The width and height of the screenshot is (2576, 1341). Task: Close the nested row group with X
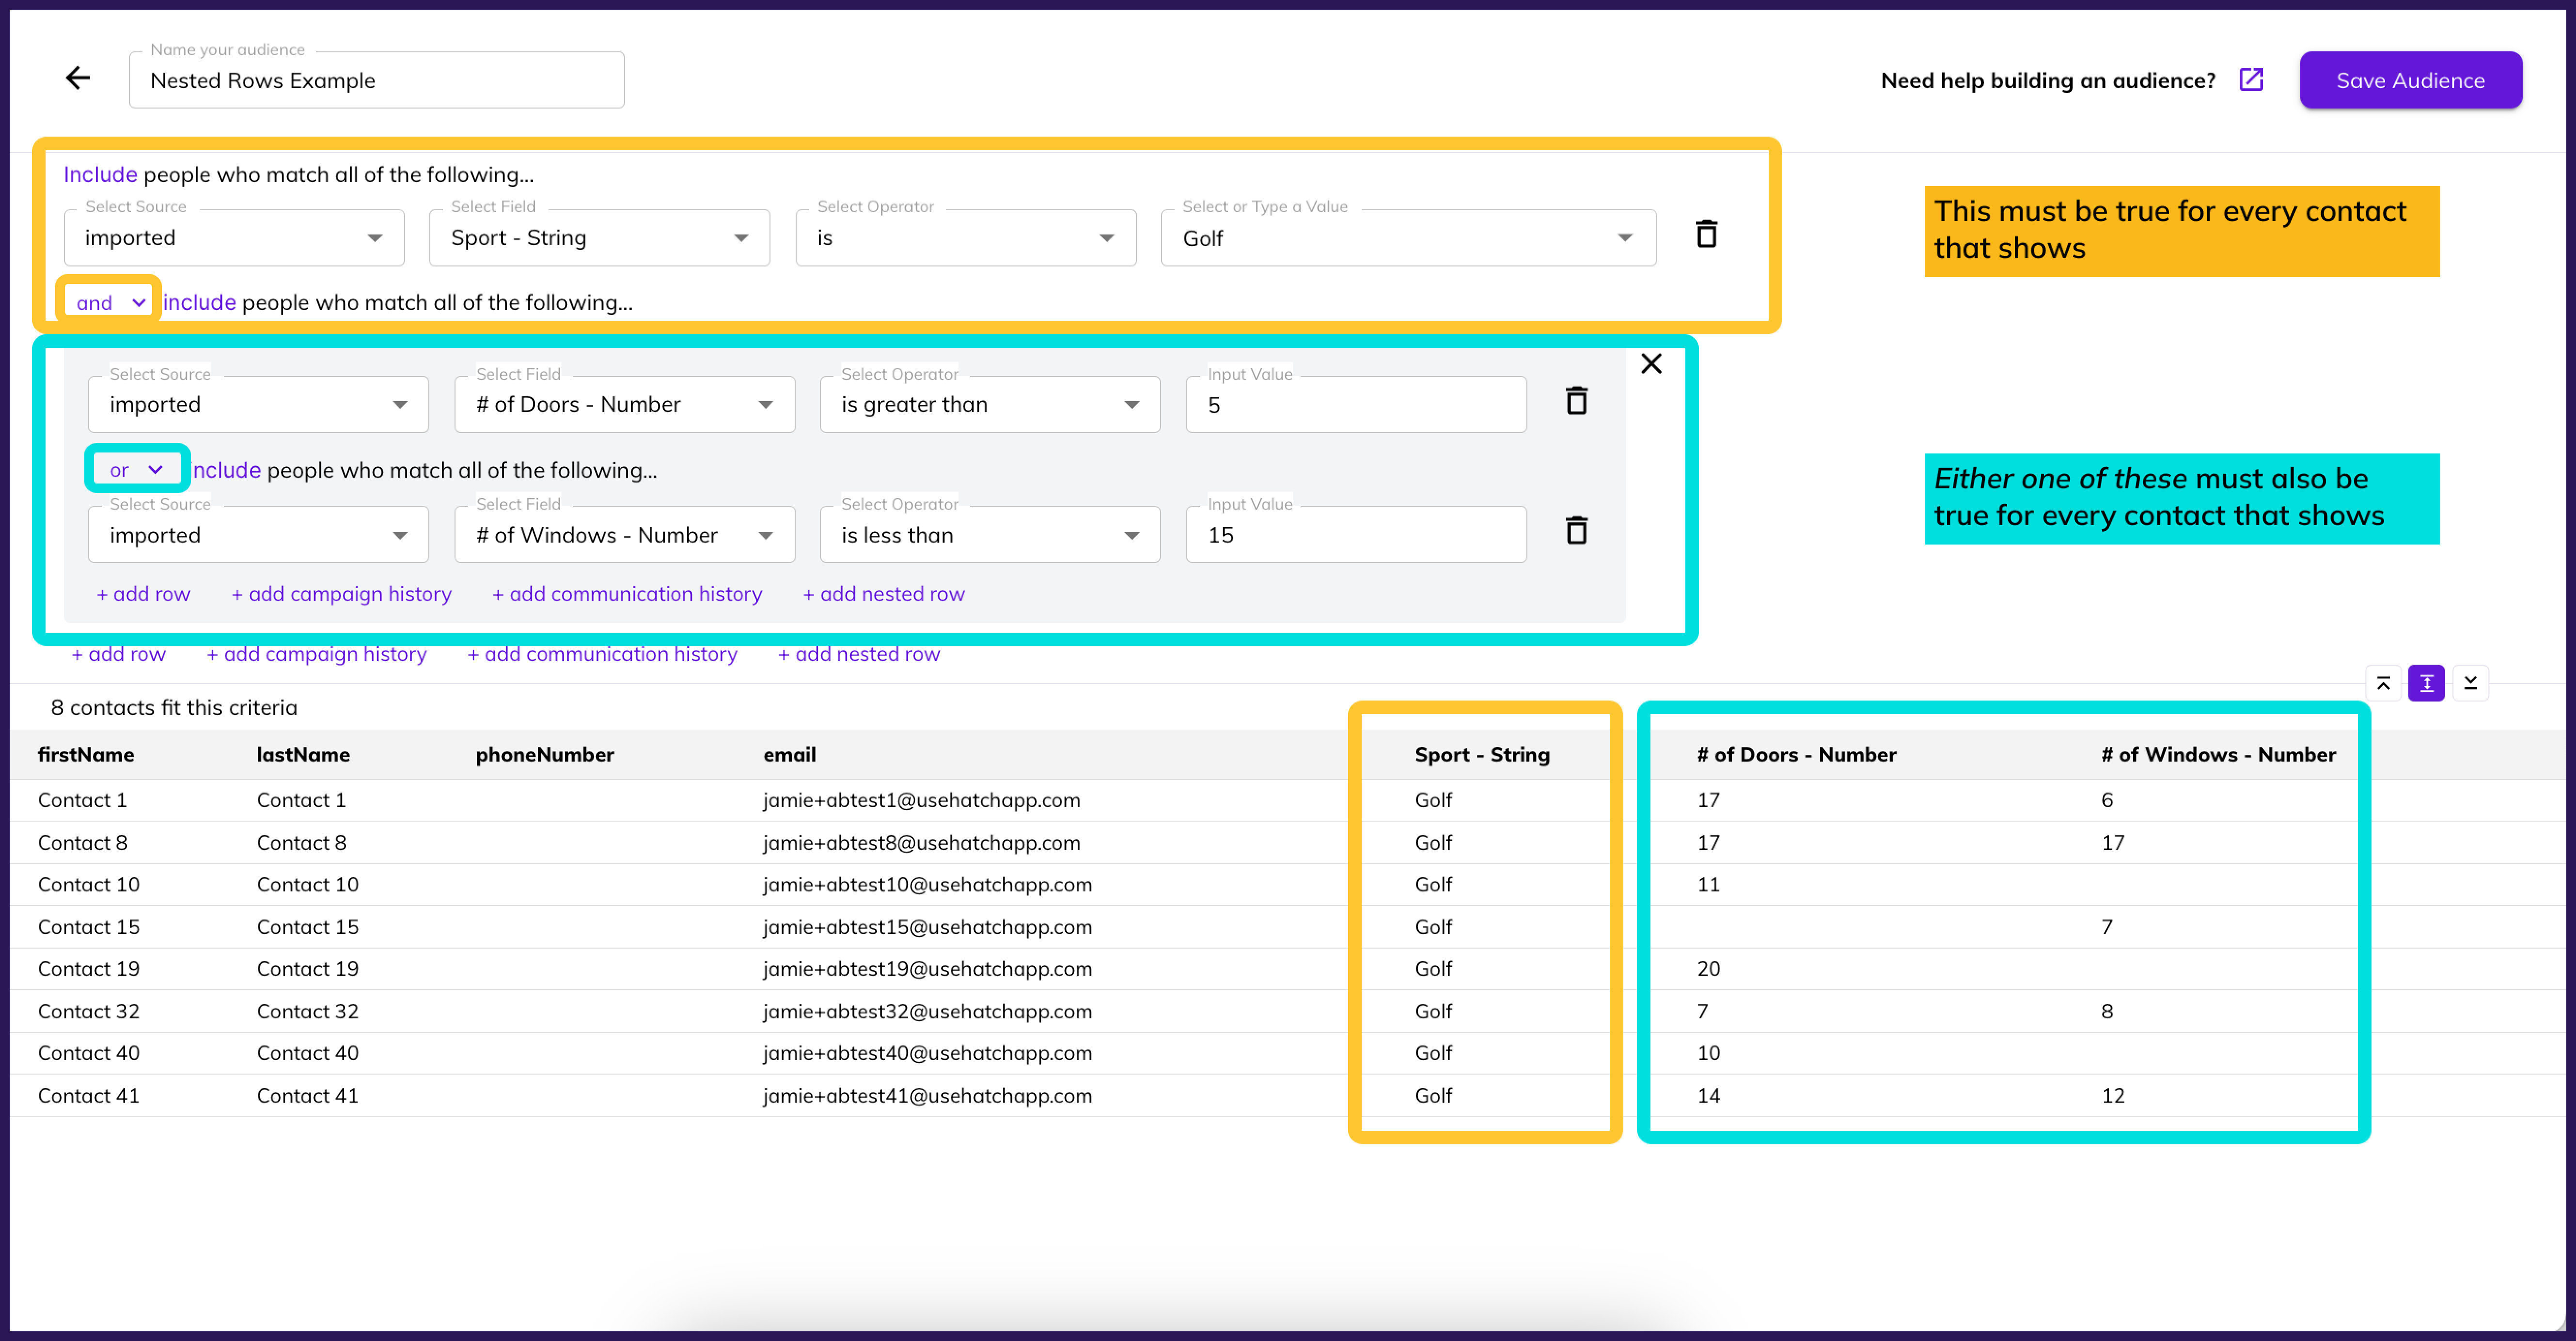(1651, 364)
